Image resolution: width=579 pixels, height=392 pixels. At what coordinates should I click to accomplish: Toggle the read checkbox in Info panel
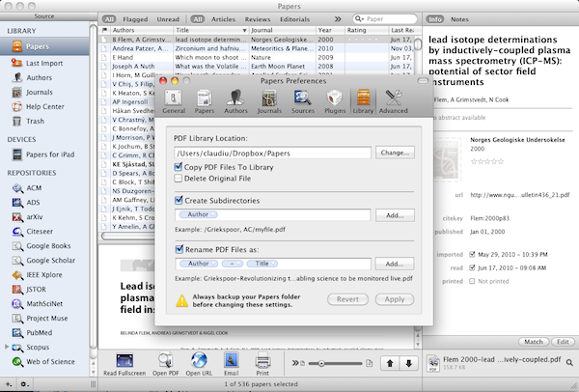pyautogui.click(x=472, y=267)
